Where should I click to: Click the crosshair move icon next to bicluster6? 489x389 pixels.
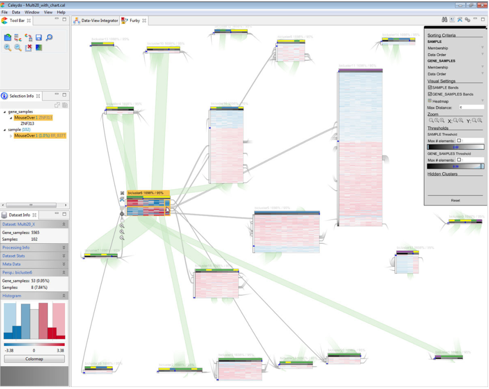pyautogui.click(x=122, y=214)
